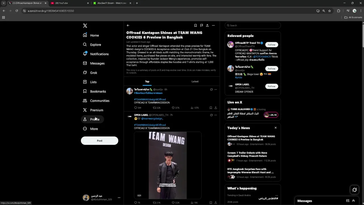Open All Bookmarks folder

(x=353, y=17)
